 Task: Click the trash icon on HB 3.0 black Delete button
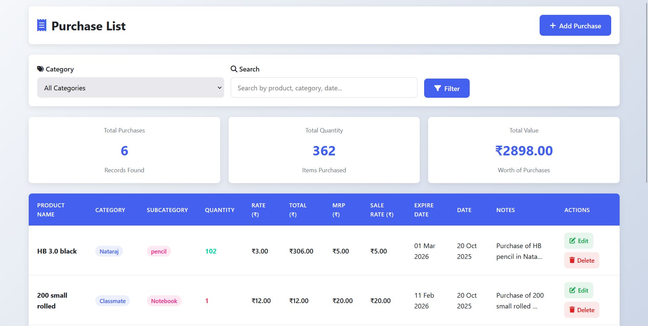click(x=572, y=260)
